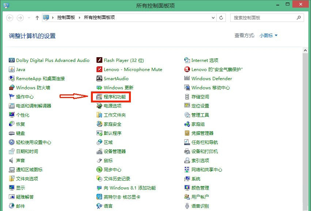Click the SmartAudio icon
This screenshot has height=211, width=311.
tap(99, 78)
